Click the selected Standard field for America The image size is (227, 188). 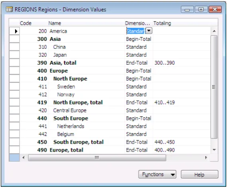[x=136, y=31]
